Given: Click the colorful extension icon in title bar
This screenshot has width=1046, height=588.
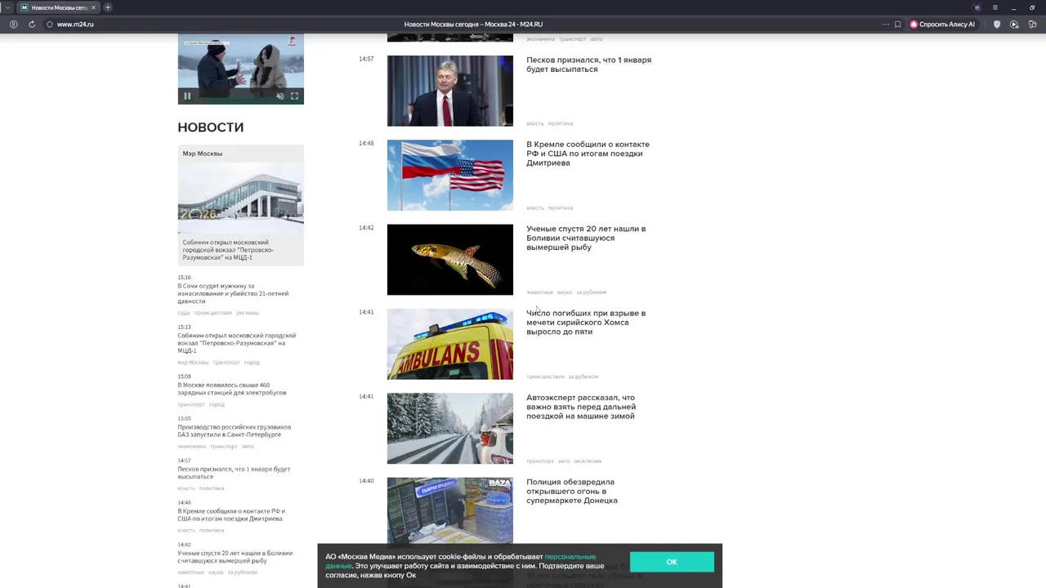Looking at the screenshot, I should click(x=977, y=7).
